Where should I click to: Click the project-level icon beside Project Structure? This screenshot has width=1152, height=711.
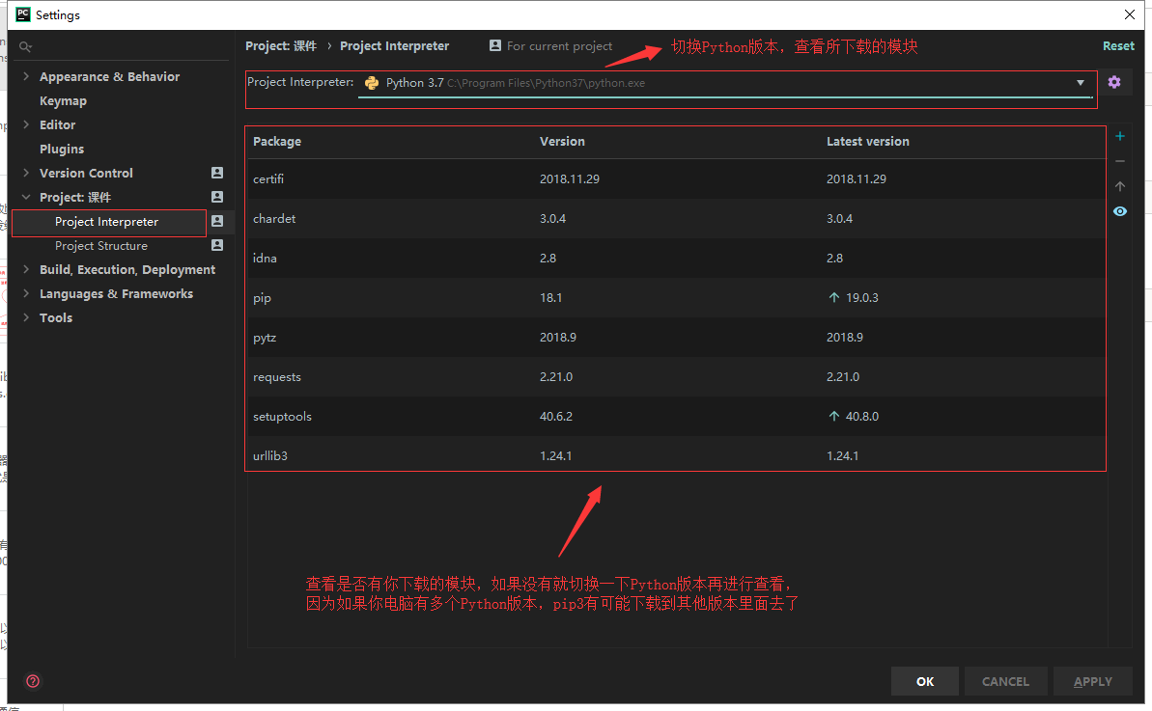[x=216, y=245]
